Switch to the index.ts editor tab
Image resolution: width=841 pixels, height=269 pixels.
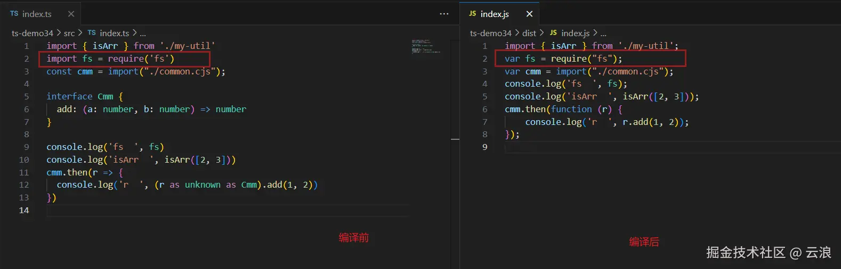[x=37, y=14]
